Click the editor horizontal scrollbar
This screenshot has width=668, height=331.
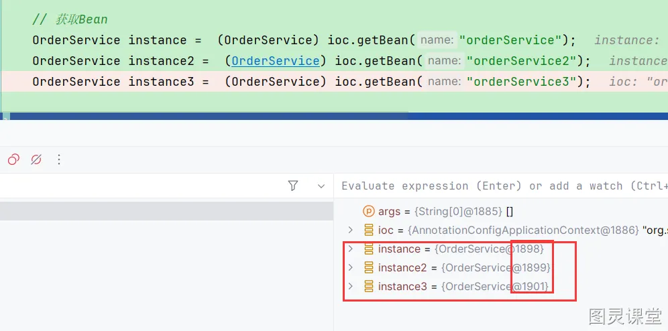click(201, 116)
